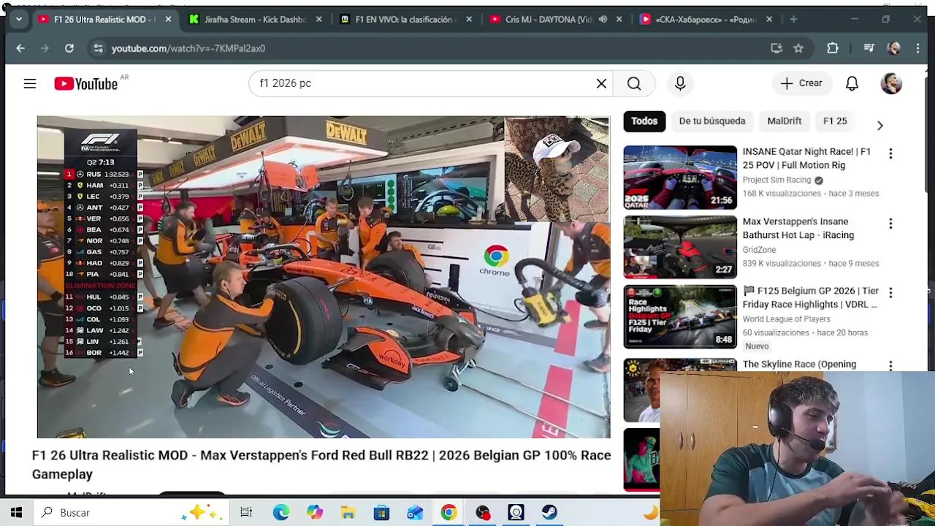
Task: Open the YouTube hamburger guide menu
Action: tap(30, 84)
